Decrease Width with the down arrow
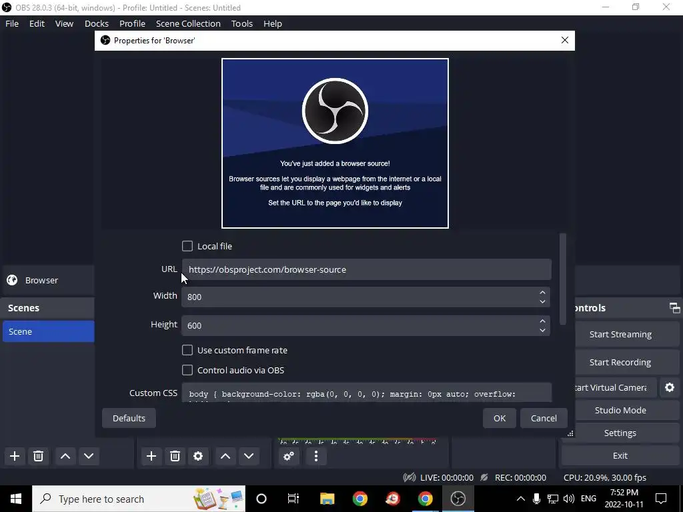Image resolution: width=683 pixels, height=512 pixels. [542, 302]
